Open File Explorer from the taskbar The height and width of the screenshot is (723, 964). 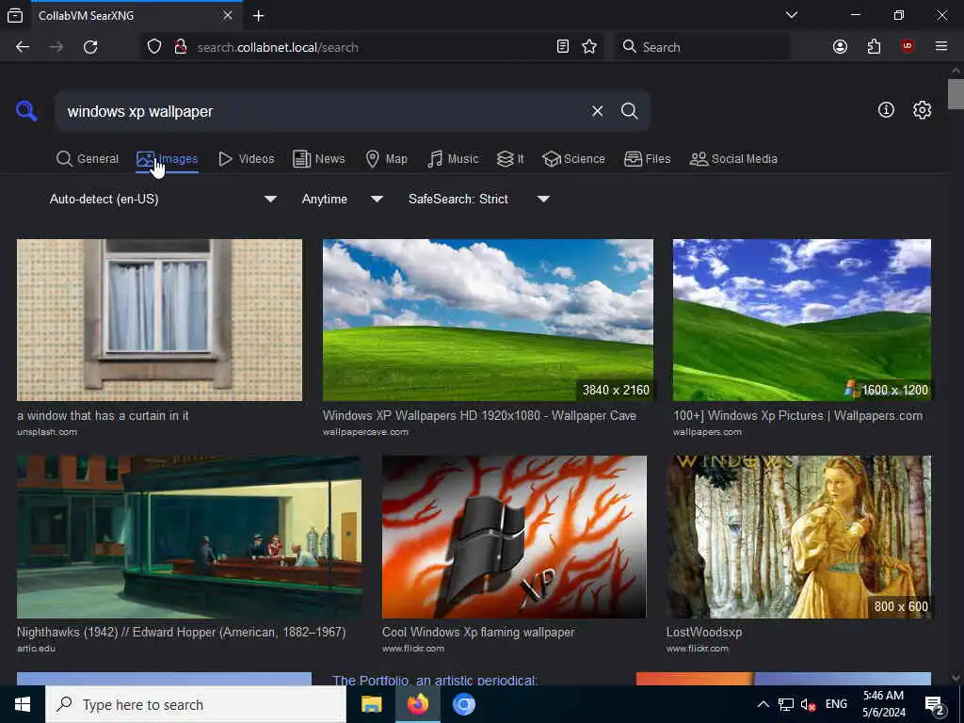click(371, 704)
